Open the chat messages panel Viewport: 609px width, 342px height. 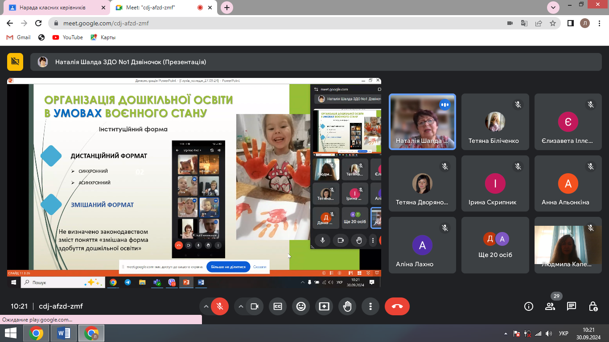[571, 306]
